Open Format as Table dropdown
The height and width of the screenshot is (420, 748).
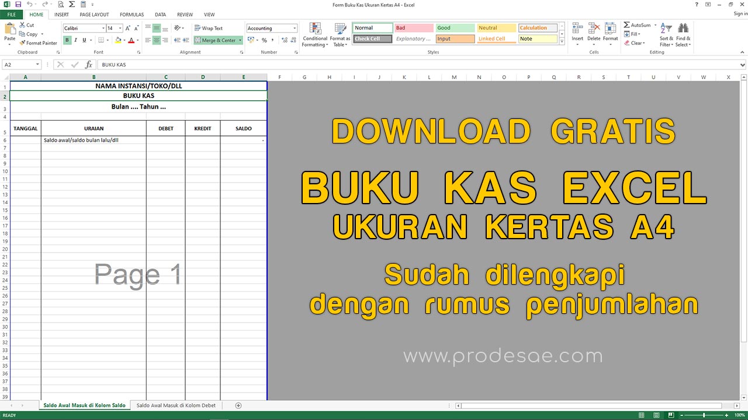(x=340, y=35)
